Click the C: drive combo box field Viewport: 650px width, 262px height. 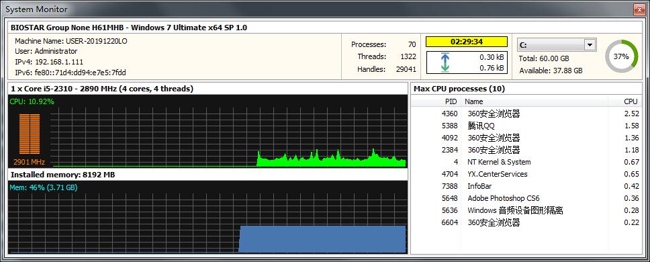tap(557, 45)
